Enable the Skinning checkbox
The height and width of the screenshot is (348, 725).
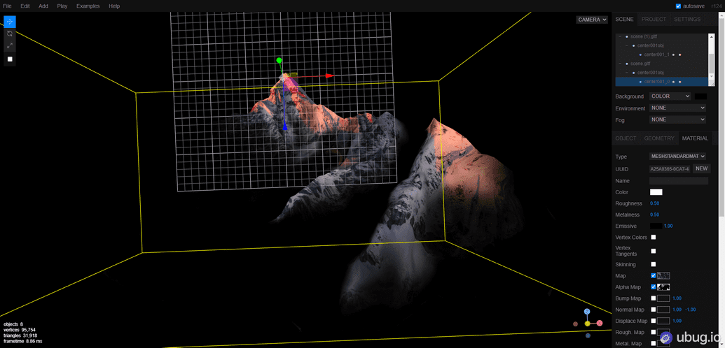point(654,264)
